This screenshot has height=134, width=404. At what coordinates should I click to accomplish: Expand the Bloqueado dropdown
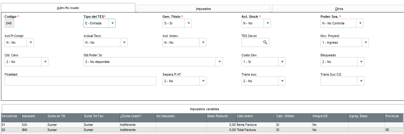click(x=361, y=62)
